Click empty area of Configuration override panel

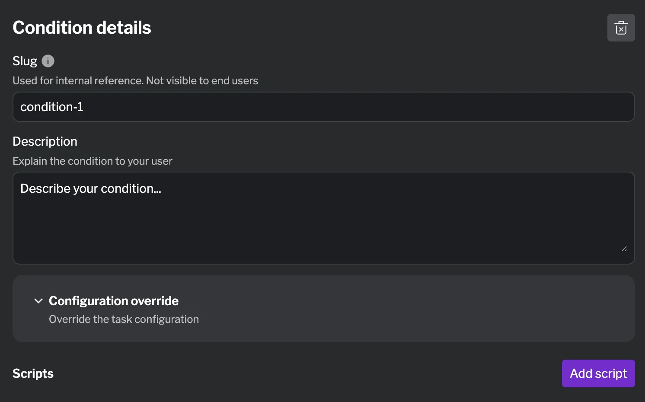pos(411,309)
